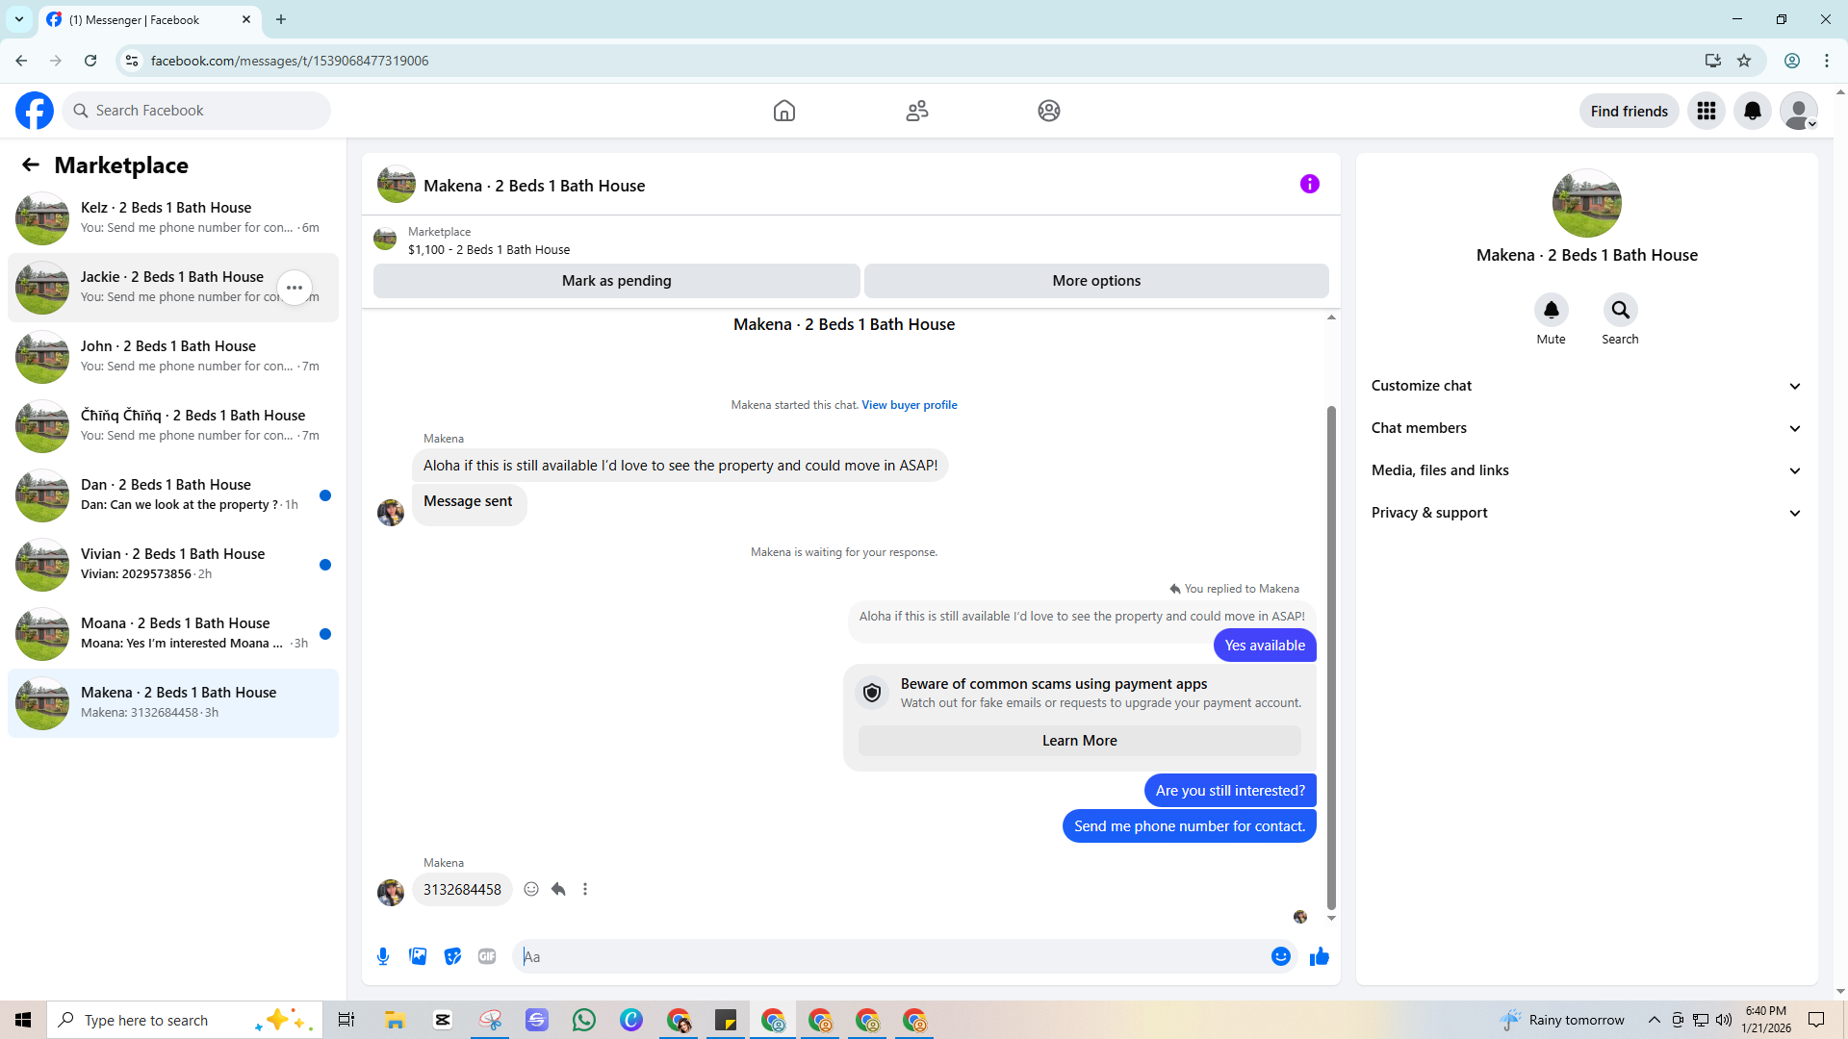Send a thumbs-up like

pyautogui.click(x=1319, y=956)
